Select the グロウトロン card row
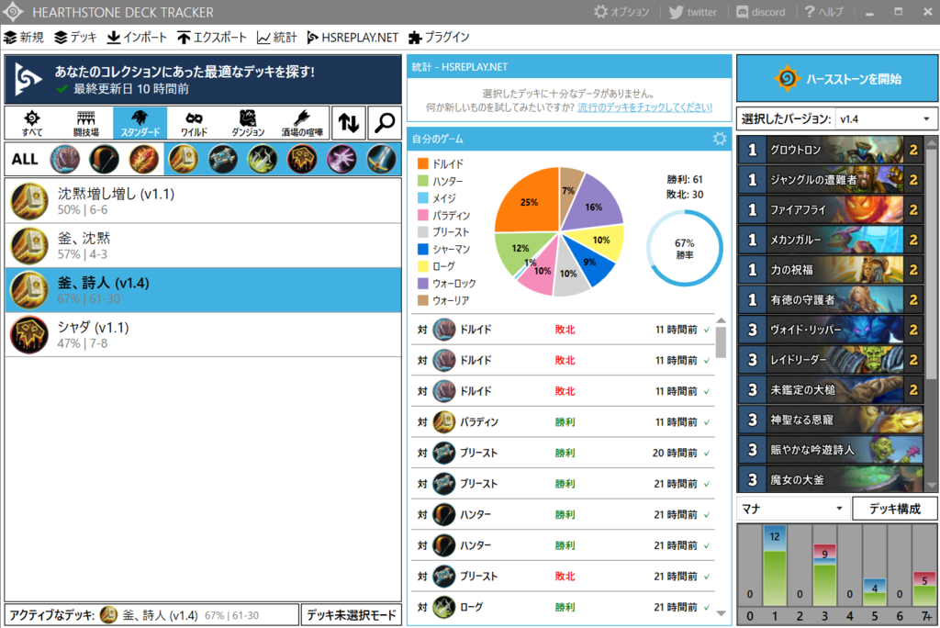 coord(831,150)
